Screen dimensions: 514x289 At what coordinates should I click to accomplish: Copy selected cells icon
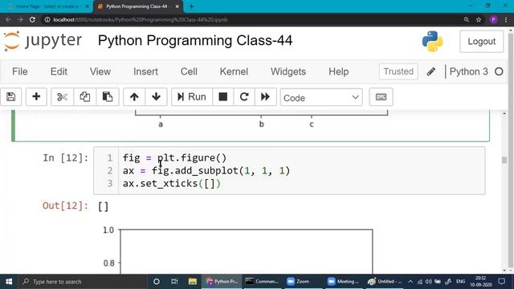(85, 97)
